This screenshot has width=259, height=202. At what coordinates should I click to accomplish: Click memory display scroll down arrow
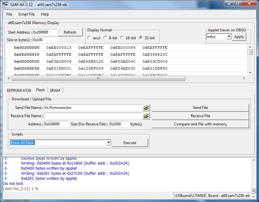click(x=250, y=73)
